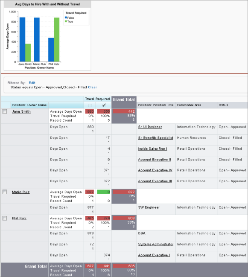The height and width of the screenshot is (277, 248).
Task: Open the Phil Katz owner link
Action: [x=19, y=218]
